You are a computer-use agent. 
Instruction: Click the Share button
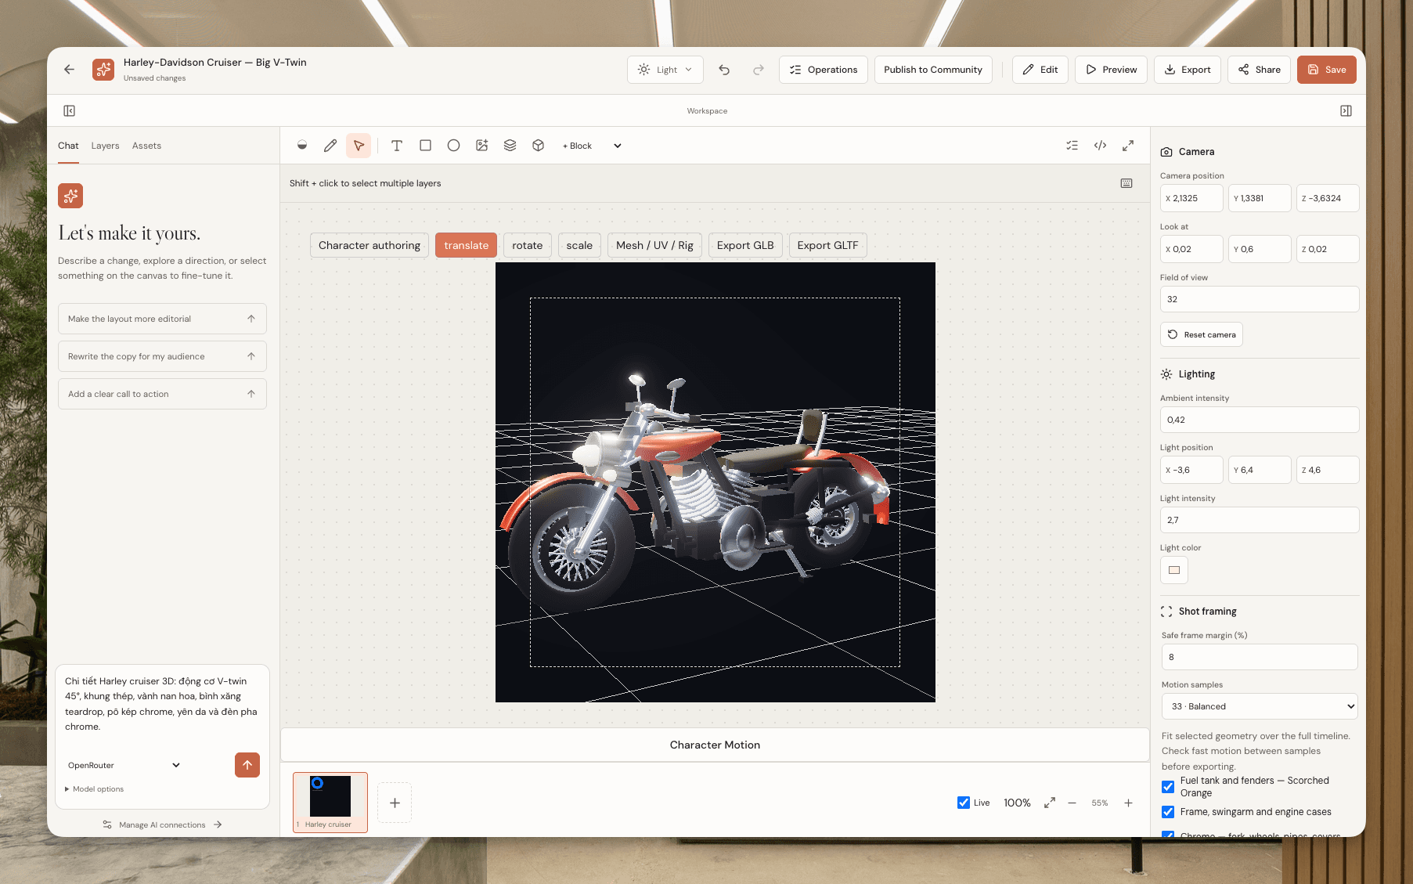pos(1259,70)
